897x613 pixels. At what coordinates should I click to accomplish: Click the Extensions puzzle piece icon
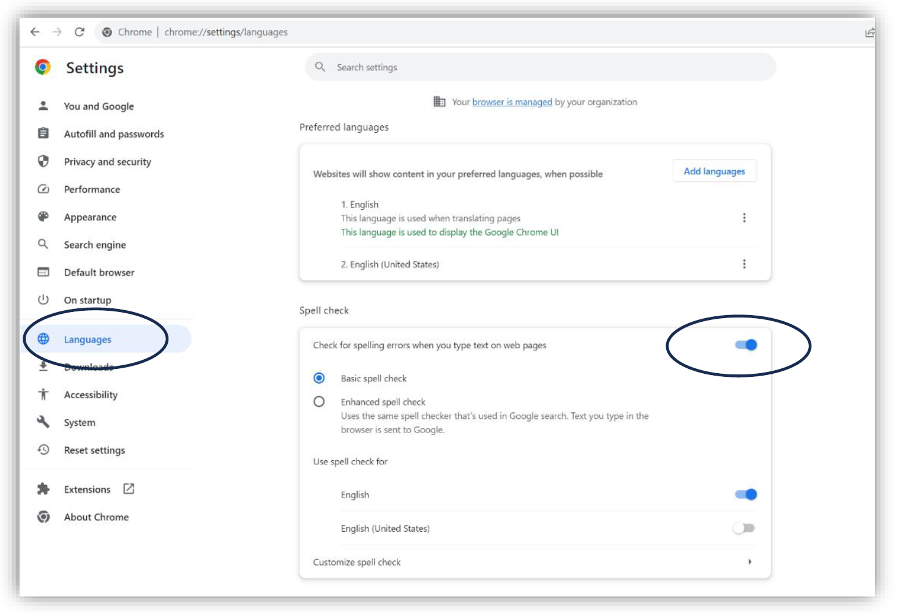click(43, 489)
